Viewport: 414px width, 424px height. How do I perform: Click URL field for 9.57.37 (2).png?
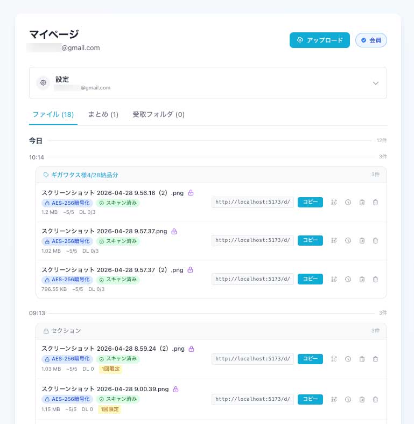point(252,279)
